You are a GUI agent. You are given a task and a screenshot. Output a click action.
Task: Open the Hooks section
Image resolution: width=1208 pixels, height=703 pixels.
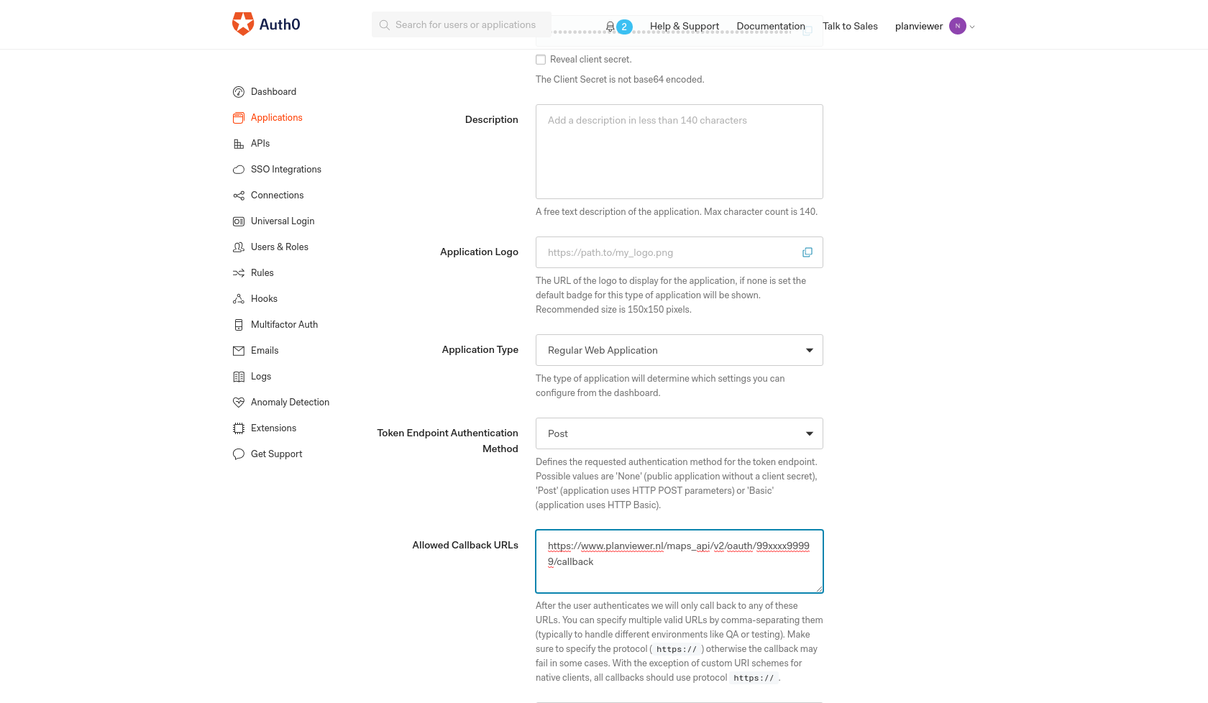tap(265, 298)
